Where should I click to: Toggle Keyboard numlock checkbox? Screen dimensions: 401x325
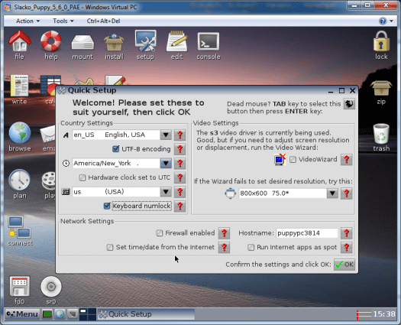107,206
